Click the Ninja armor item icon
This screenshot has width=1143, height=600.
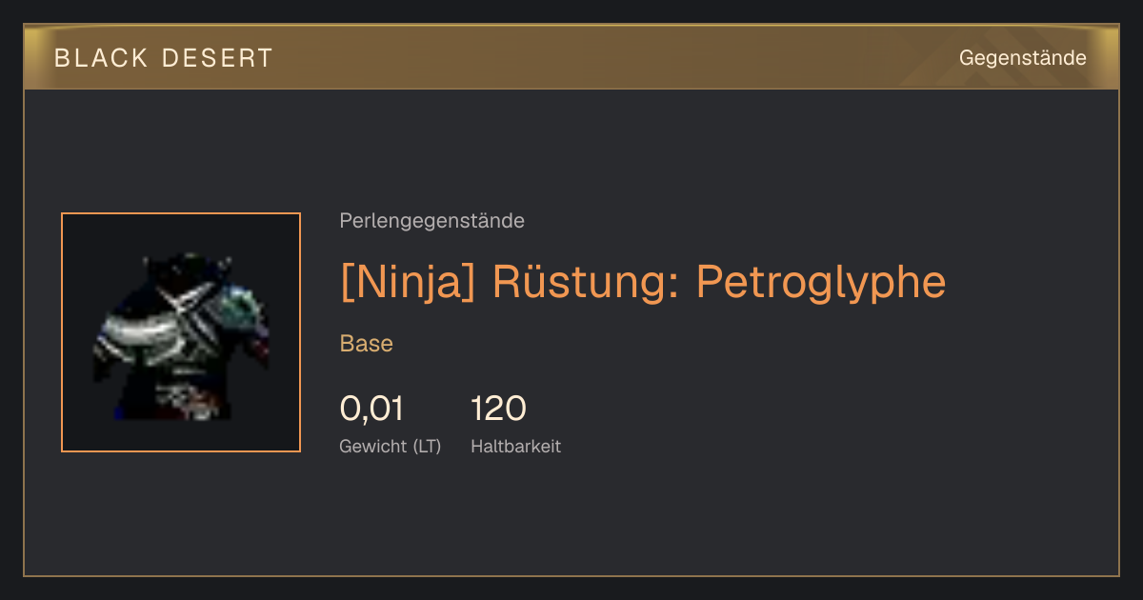tap(181, 332)
